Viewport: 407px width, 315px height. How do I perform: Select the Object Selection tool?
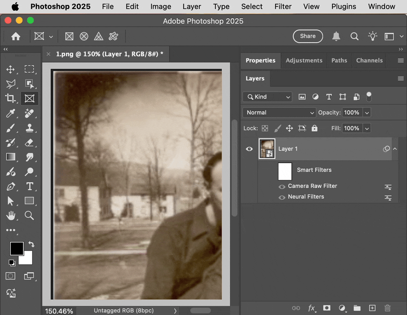(x=29, y=84)
